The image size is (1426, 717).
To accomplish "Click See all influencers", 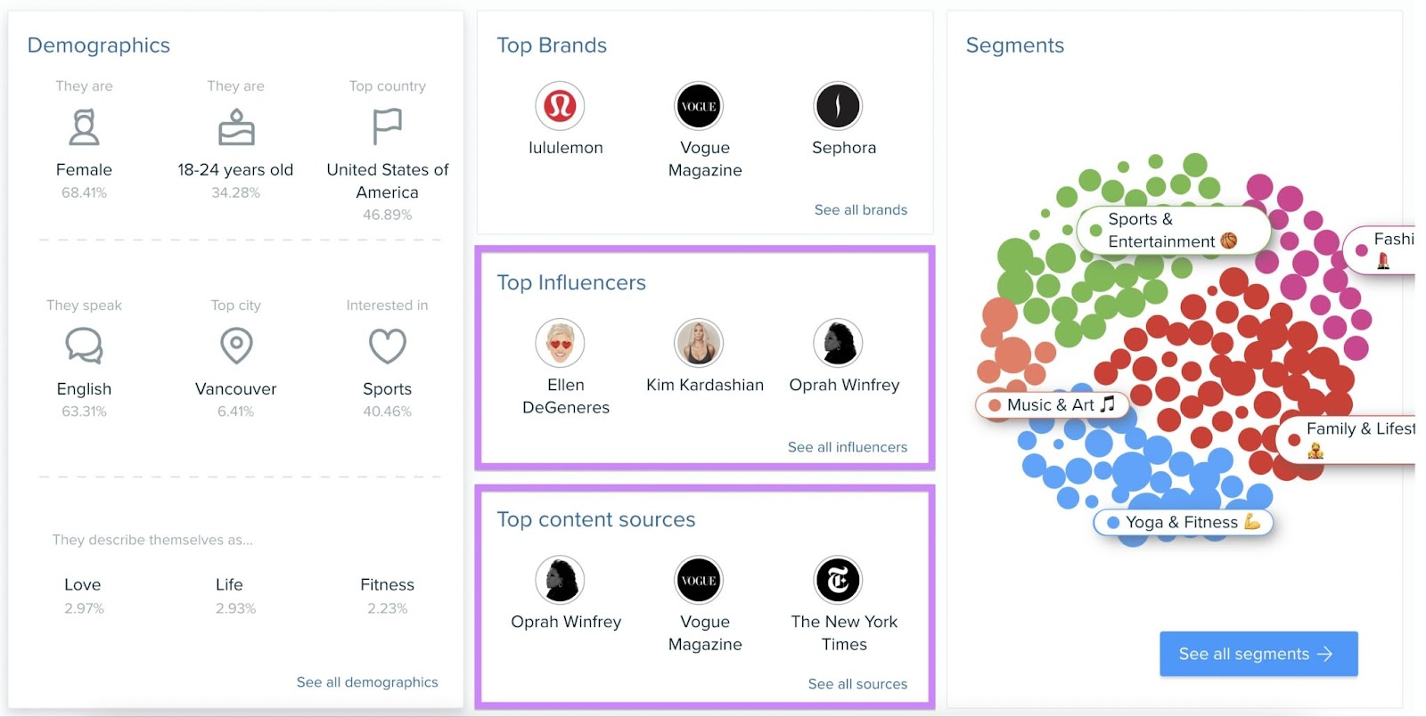I will [x=847, y=446].
